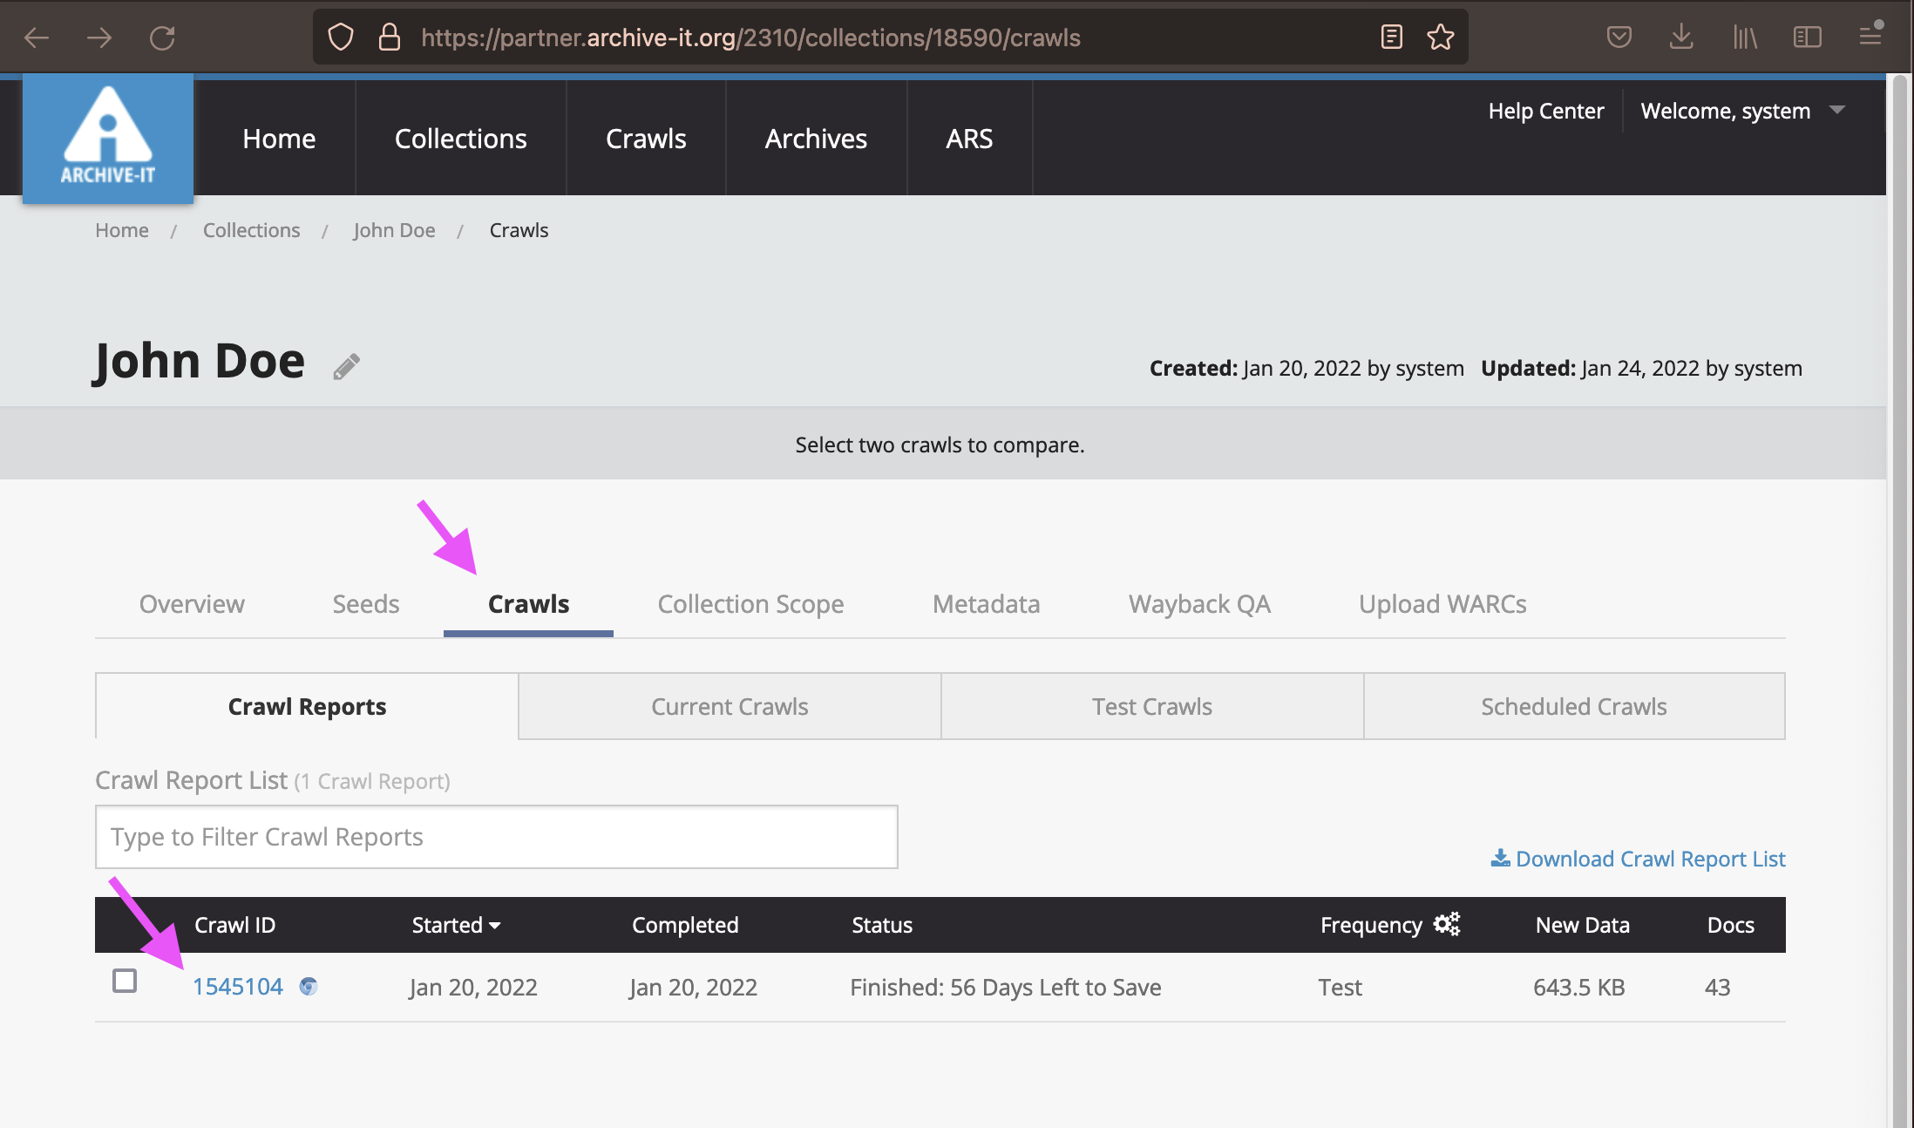Sort by the Started column arrow
The height and width of the screenshot is (1128, 1914).
(x=495, y=926)
